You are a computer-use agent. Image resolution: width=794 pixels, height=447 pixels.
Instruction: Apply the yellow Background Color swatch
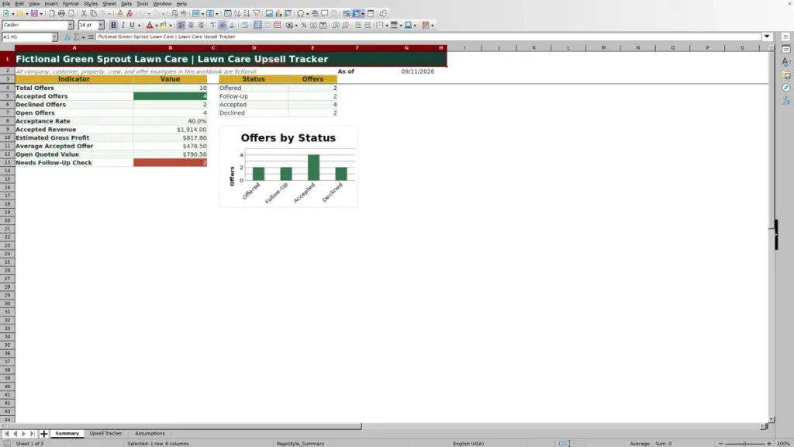164,26
